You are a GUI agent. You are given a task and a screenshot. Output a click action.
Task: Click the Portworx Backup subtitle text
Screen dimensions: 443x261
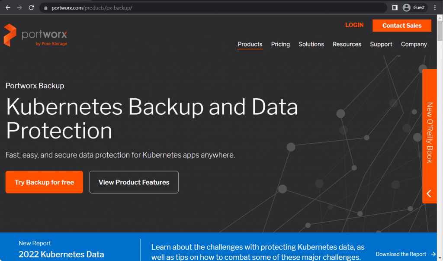[35, 86]
